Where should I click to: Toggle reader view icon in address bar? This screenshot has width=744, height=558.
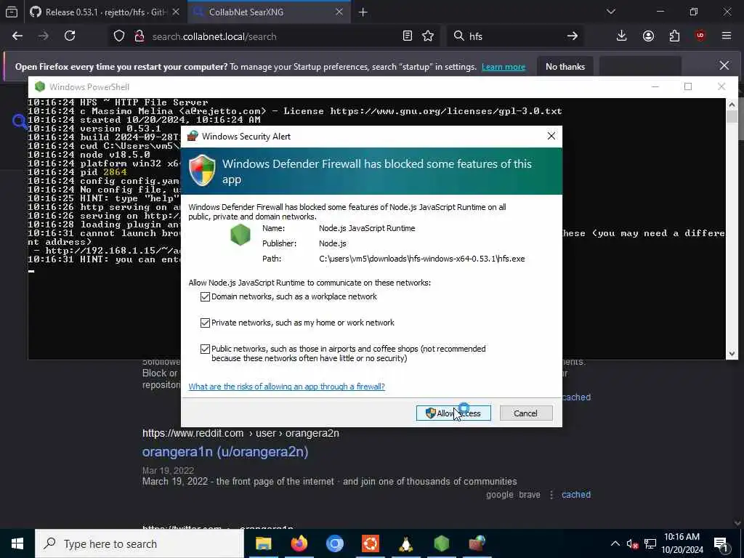point(407,36)
